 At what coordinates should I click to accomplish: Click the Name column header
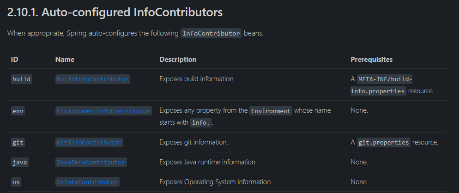[65, 60]
